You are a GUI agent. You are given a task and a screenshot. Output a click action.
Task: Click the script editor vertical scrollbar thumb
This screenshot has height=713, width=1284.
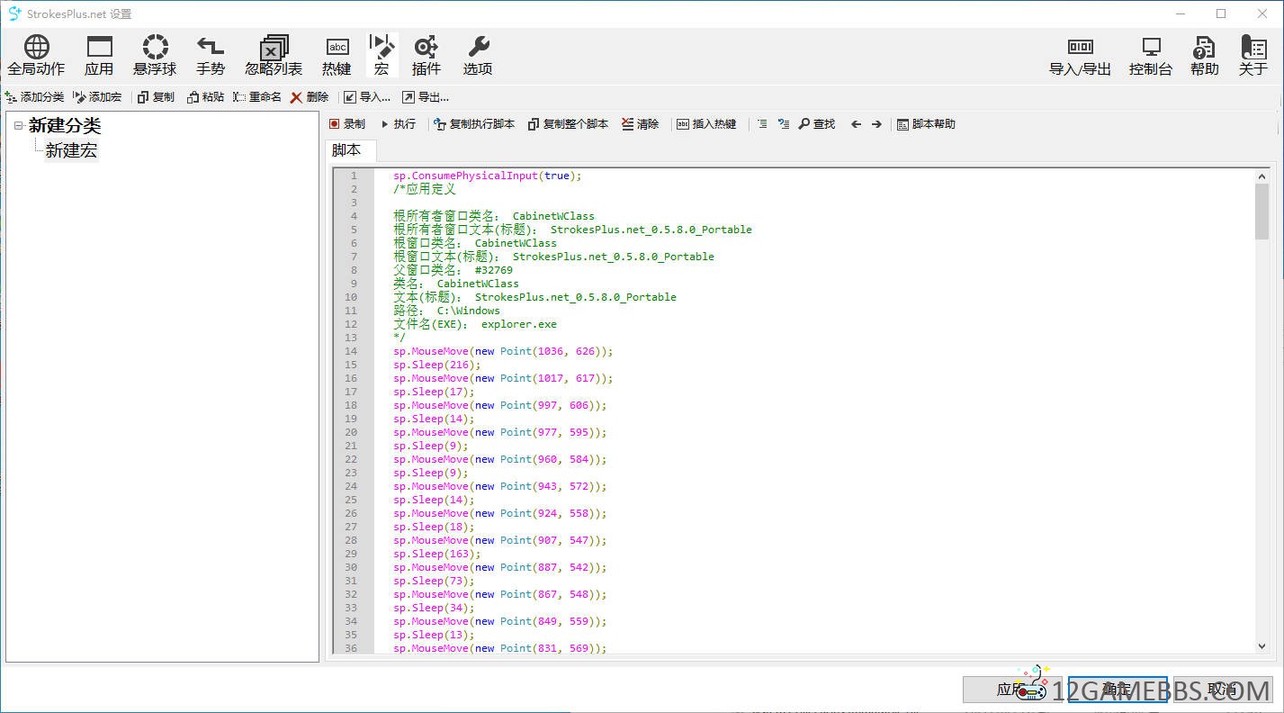pyautogui.click(x=1262, y=212)
